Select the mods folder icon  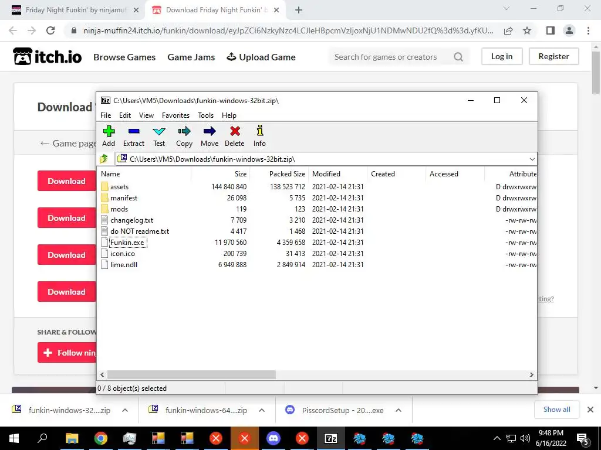(x=104, y=209)
